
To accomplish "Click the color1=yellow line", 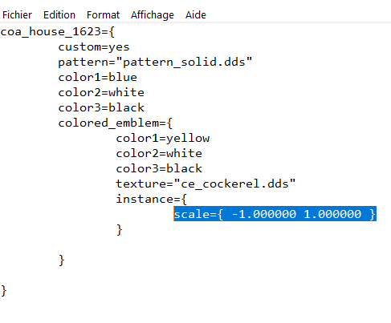I will (x=163, y=139).
